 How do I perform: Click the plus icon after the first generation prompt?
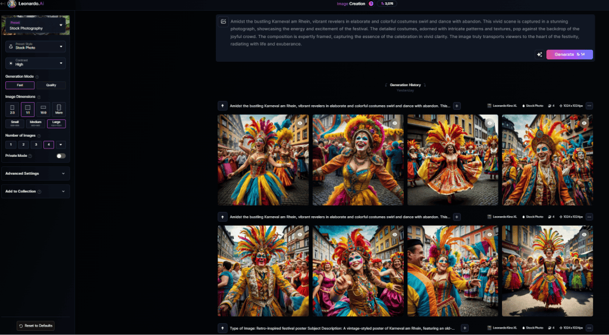457,106
